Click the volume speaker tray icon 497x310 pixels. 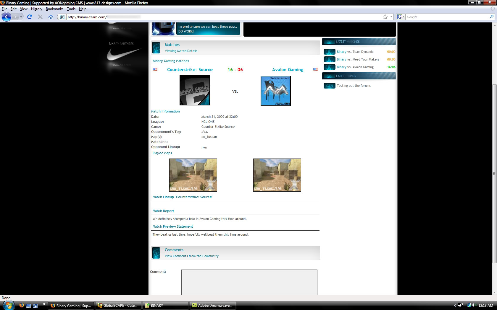474,305
